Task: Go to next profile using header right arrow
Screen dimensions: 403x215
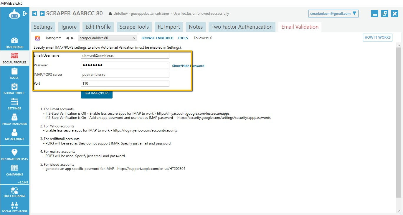Action: [x=42, y=14]
